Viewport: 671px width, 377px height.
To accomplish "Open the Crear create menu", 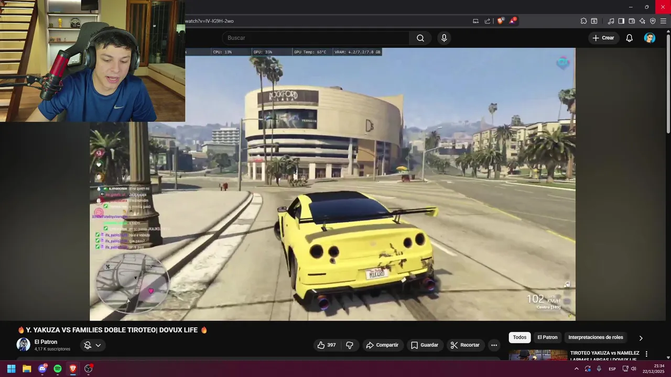I will (603, 38).
